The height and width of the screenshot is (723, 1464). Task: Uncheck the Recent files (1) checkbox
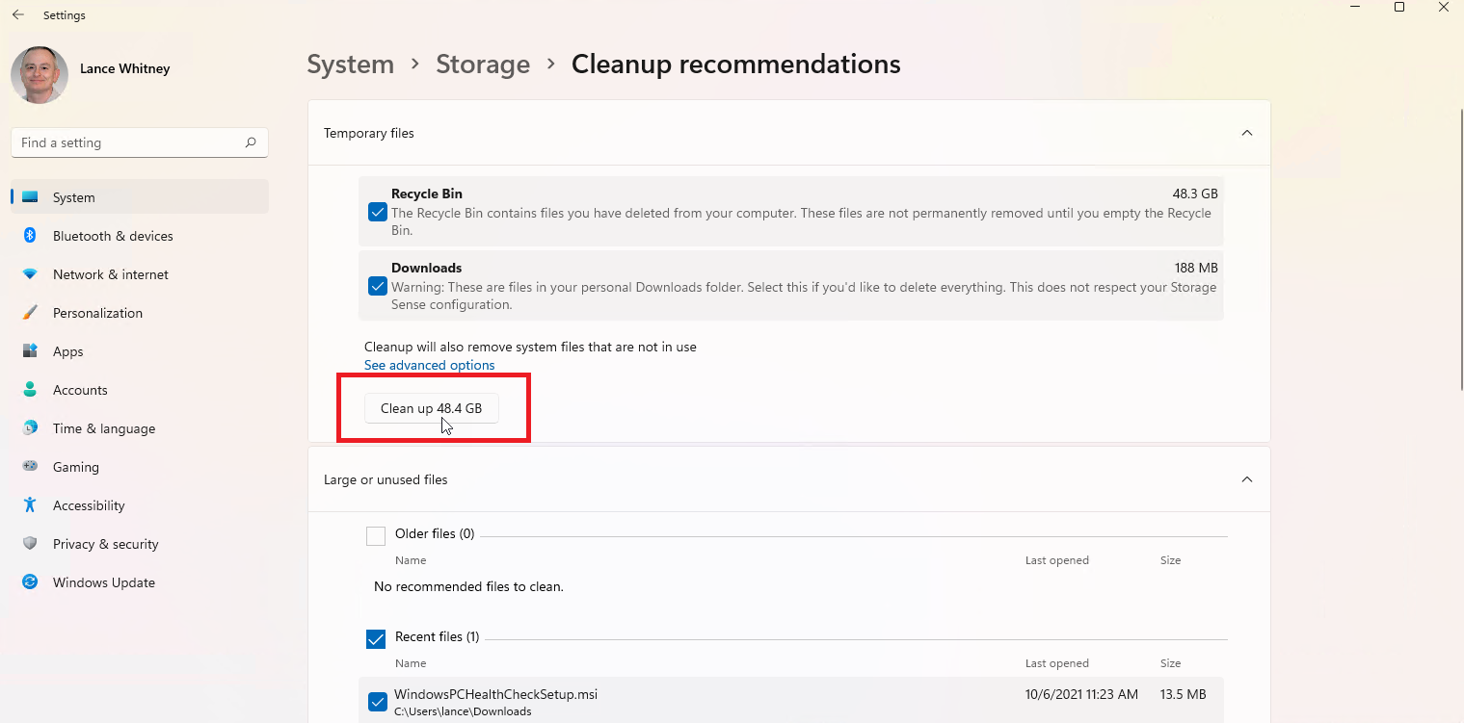tap(376, 639)
